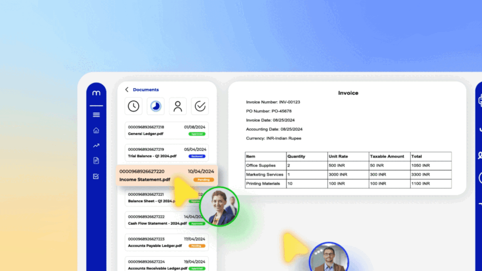Click the Documents header link
Viewport: 482px width, 271px height.
[146, 90]
